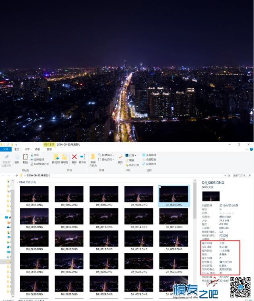This screenshot has width=254, height=301.
Task: Click the Refresh icon beside address bar
Action: tap(229, 175)
